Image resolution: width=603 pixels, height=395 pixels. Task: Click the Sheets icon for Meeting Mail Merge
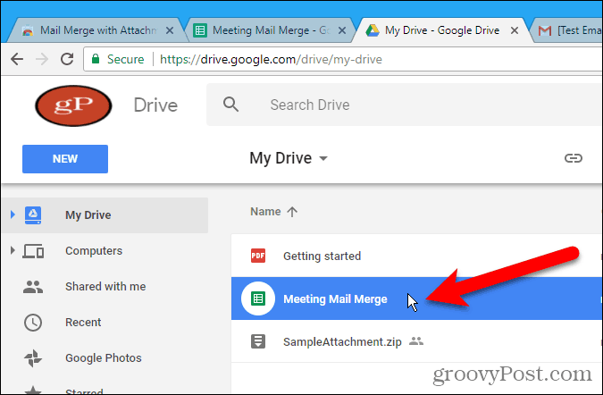pyautogui.click(x=258, y=298)
